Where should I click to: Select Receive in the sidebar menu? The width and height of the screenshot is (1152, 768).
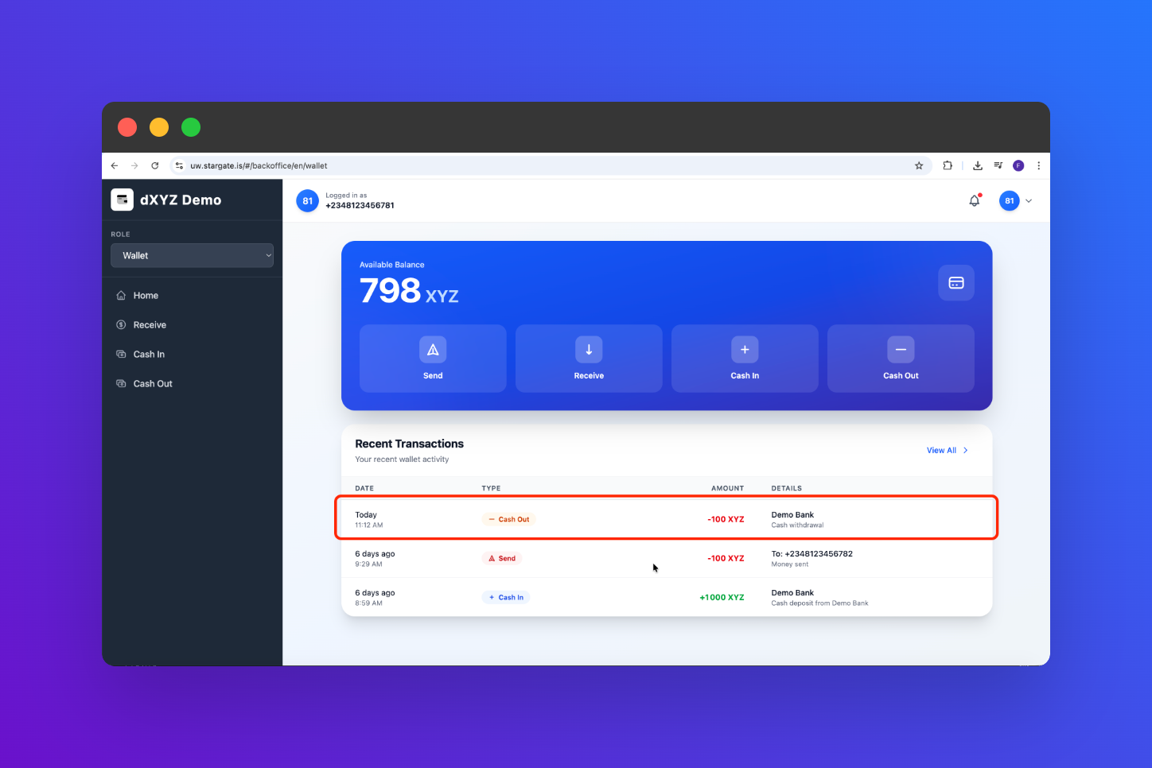pos(149,324)
